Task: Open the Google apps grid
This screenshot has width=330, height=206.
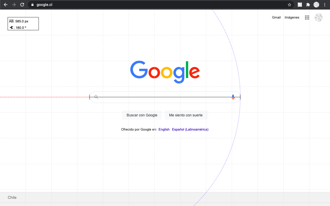Action: 307,18
